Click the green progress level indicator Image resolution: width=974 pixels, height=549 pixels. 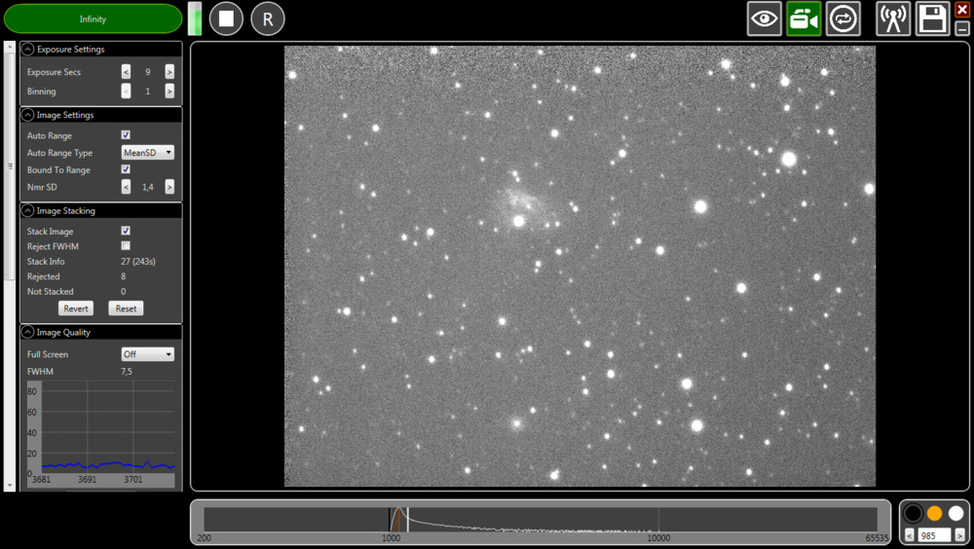[x=195, y=18]
